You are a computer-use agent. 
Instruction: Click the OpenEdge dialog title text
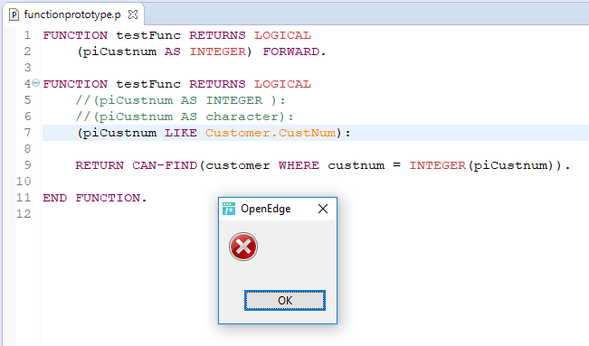click(x=266, y=209)
